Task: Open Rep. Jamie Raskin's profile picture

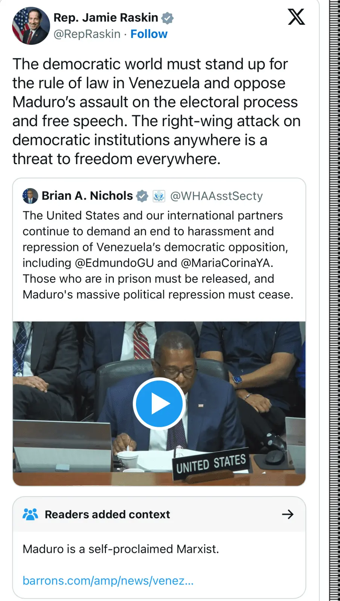Action: [31, 26]
